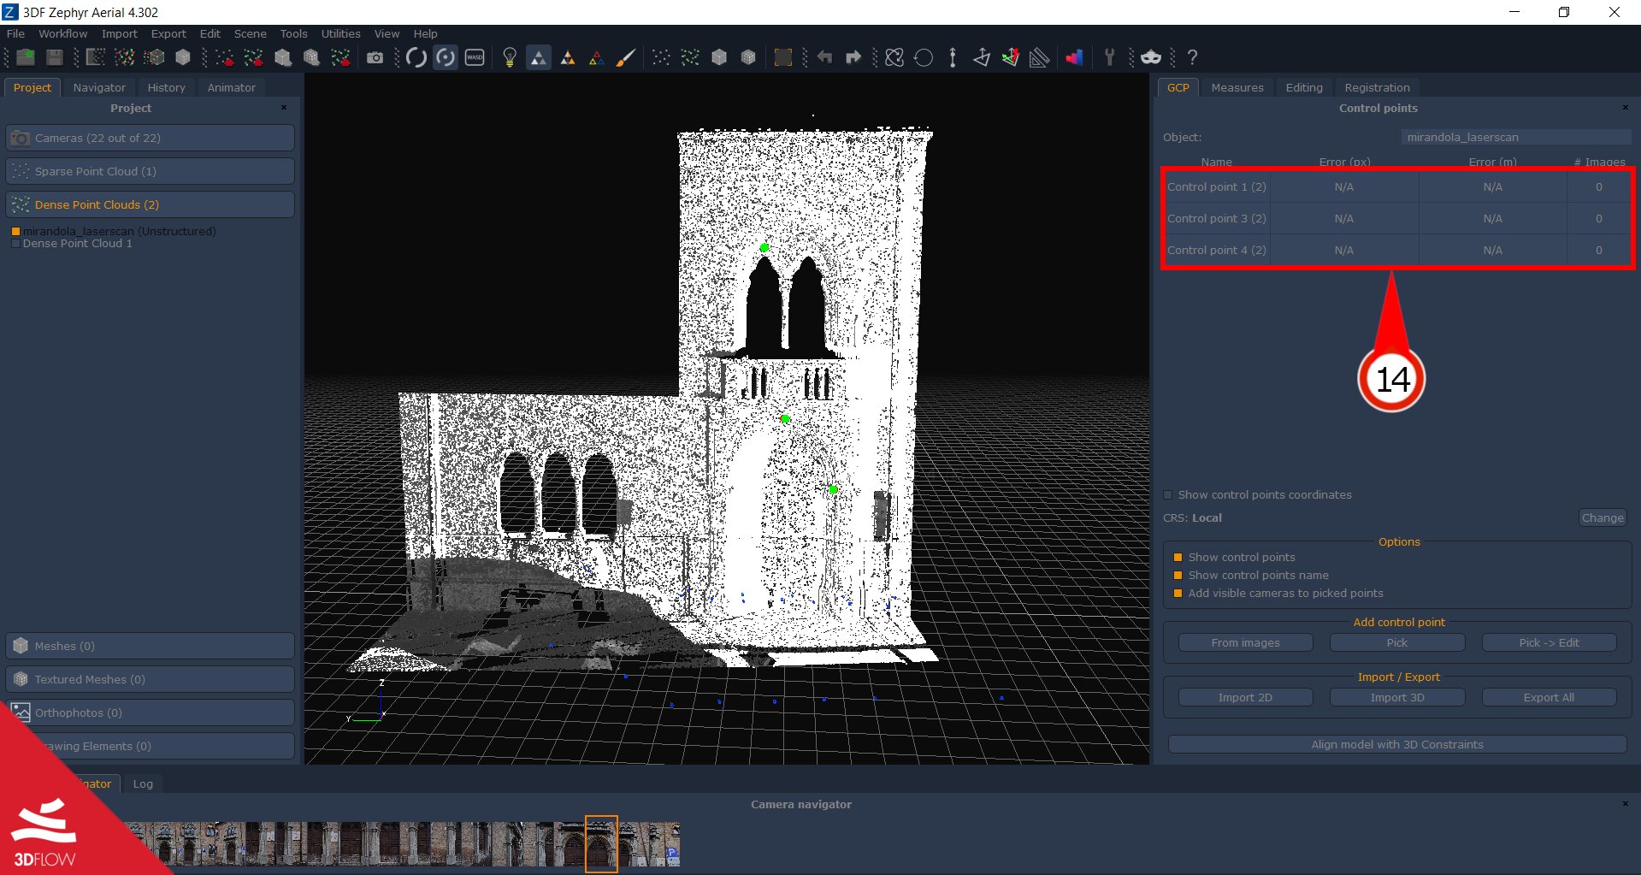Open the Workflow menu
The width and height of the screenshot is (1641, 875).
[x=62, y=33]
